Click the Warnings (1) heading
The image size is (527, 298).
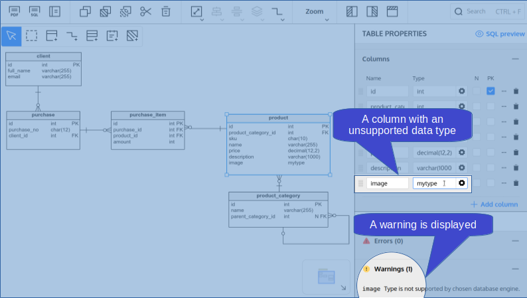pos(393,269)
